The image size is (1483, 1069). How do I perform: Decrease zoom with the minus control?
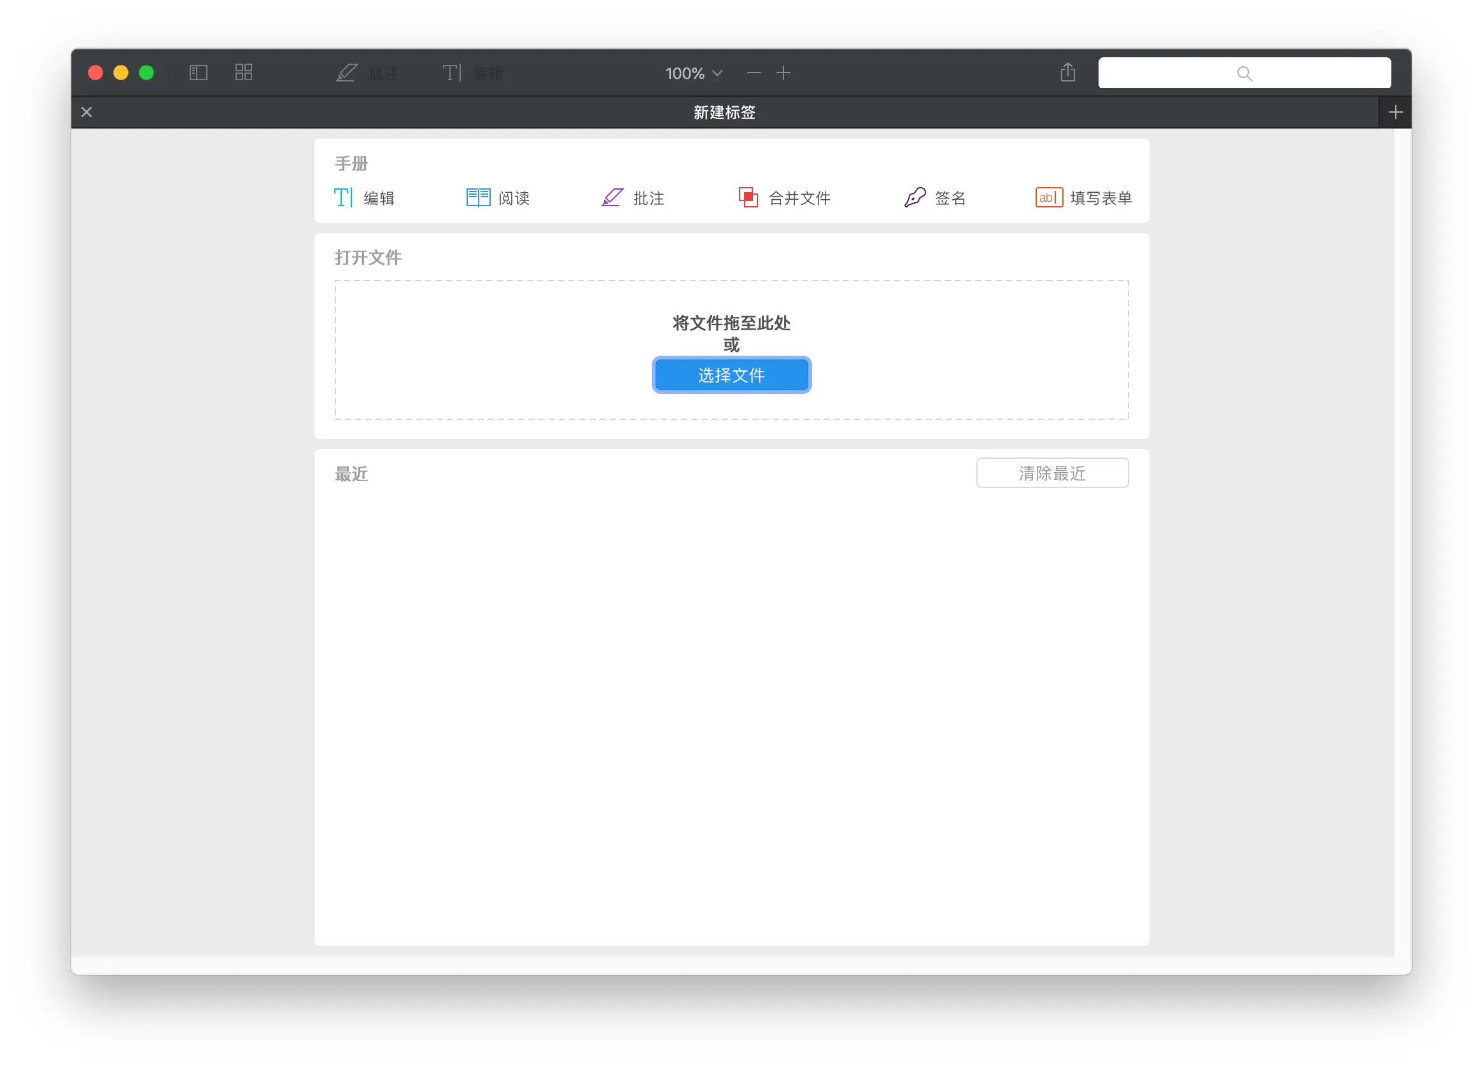[753, 73]
